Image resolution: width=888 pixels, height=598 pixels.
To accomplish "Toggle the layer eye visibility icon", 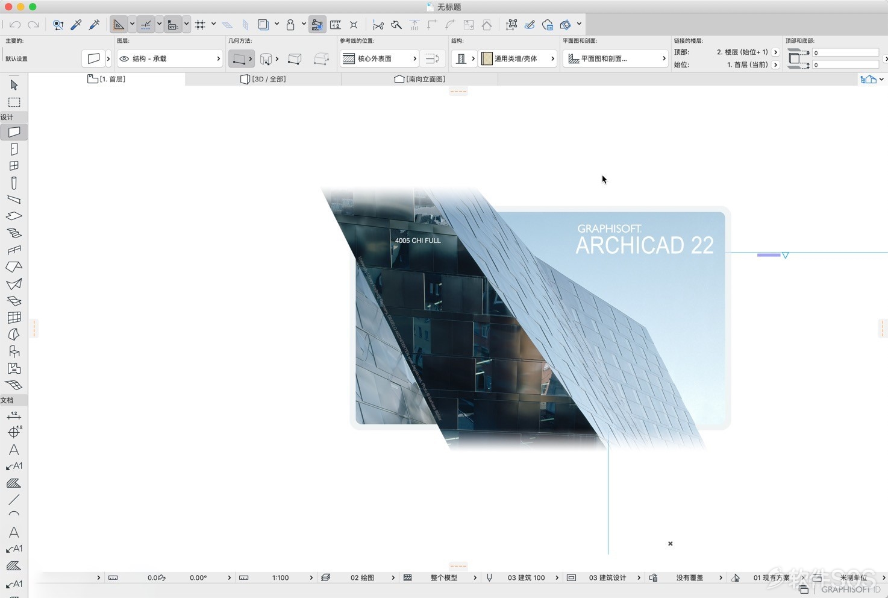I will 124,58.
